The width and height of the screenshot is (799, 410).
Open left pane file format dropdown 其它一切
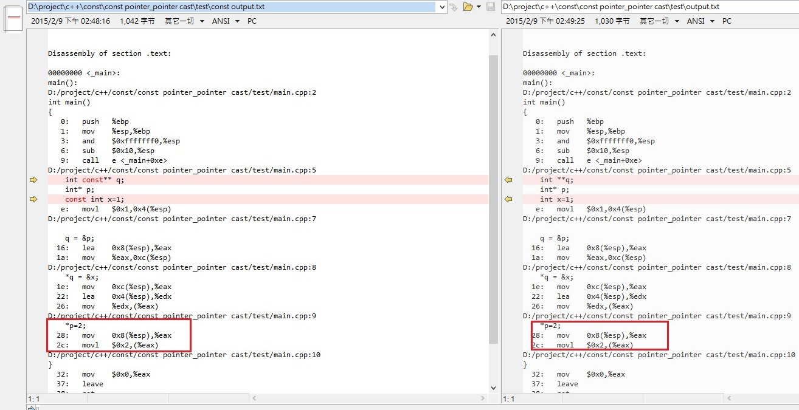[184, 21]
